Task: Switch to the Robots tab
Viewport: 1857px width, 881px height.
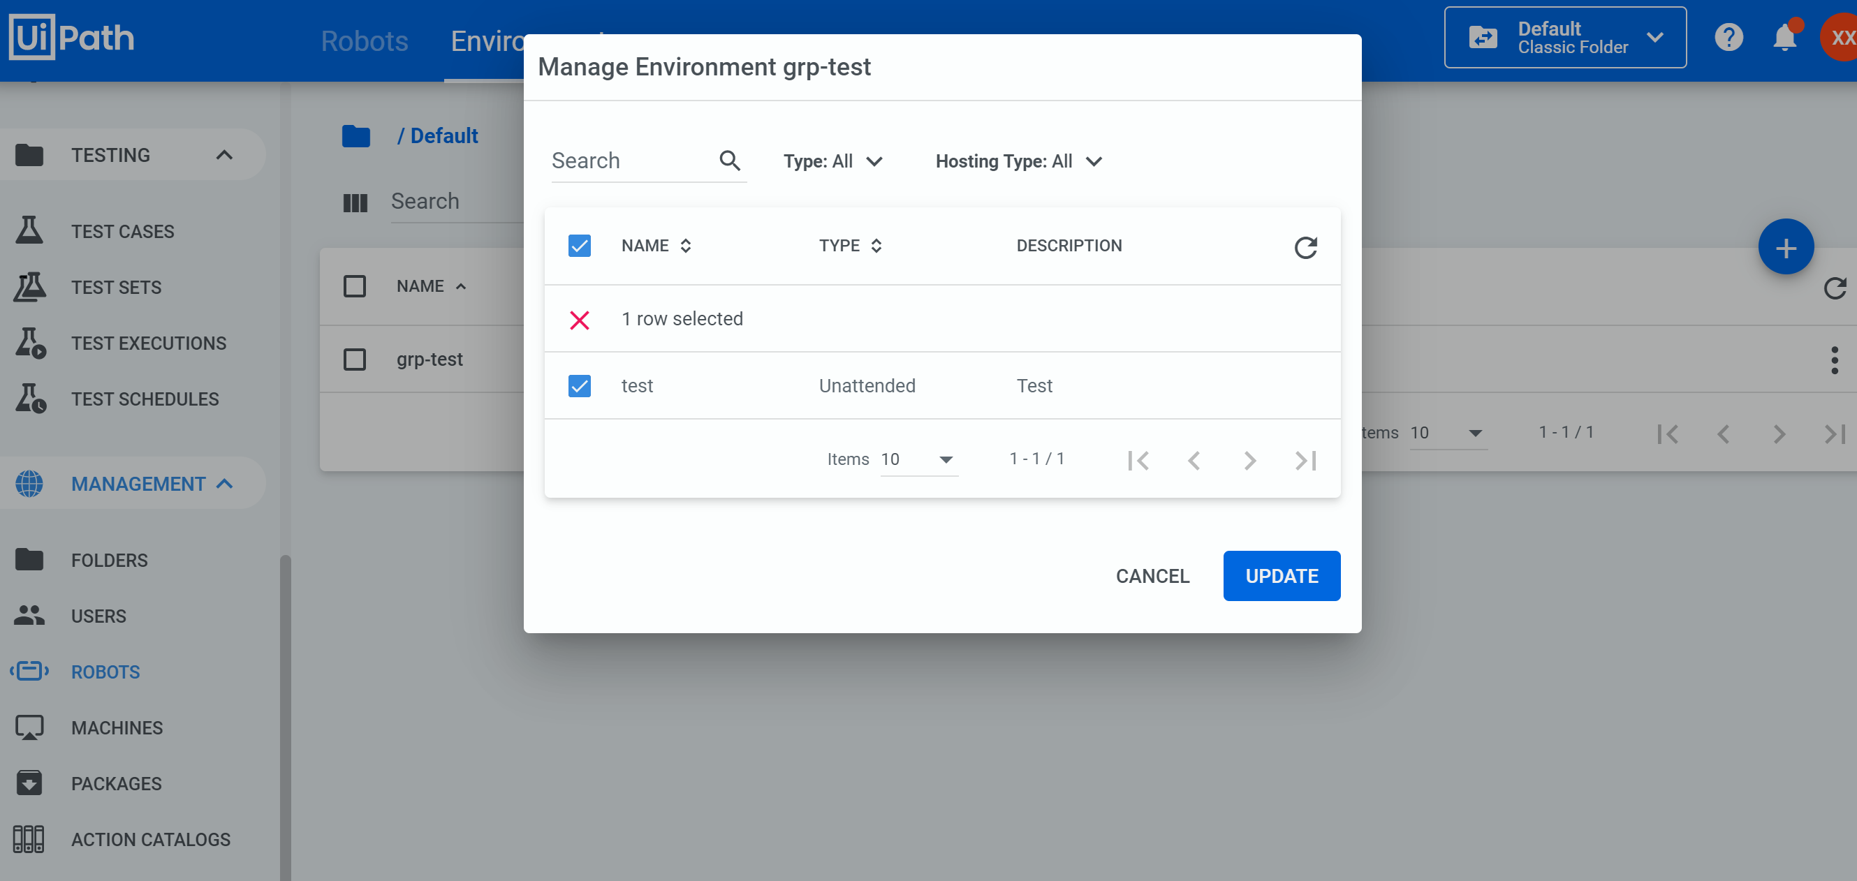Action: click(x=364, y=41)
